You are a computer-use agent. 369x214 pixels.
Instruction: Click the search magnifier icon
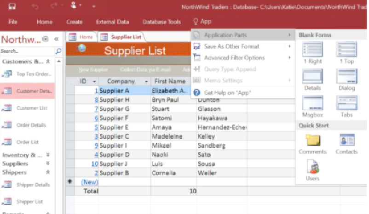[x=58, y=51]
